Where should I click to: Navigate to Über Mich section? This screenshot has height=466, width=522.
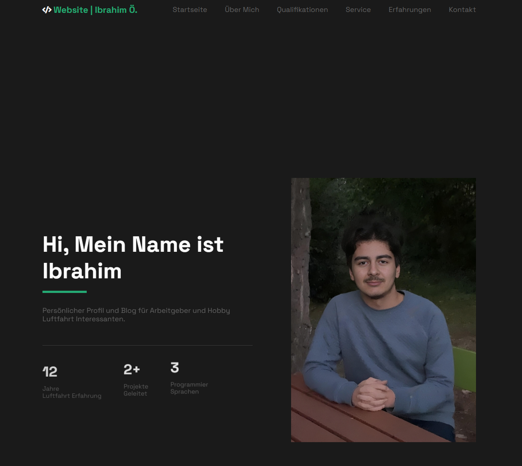click(x=242, y=9)
